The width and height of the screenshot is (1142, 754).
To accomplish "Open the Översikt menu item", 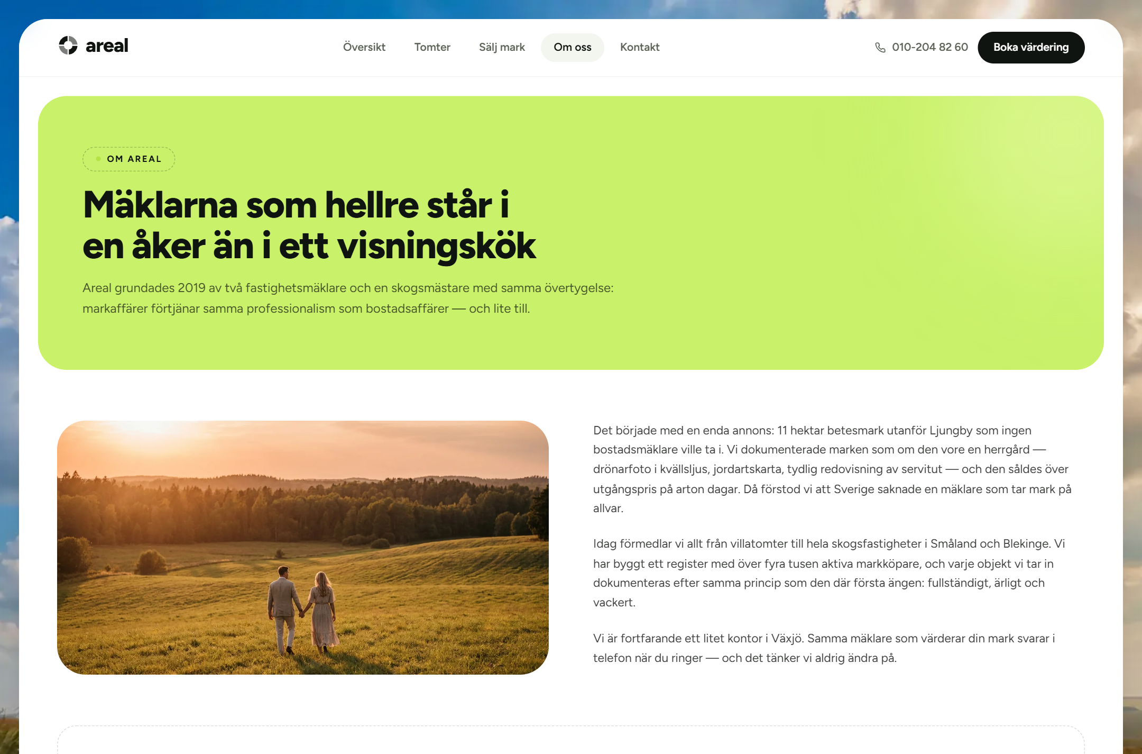I will (364, 47).
